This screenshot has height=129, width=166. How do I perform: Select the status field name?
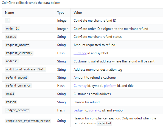point(11,37)
